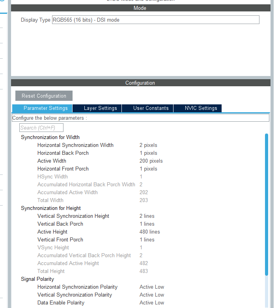Click the Total Height value 483
Image resolution: width=278 pixels, height=308 pixels.
coord(144,271)
